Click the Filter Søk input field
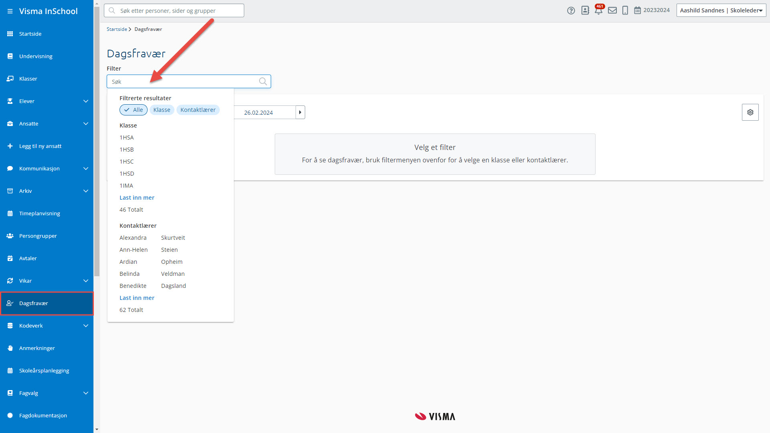 [188, 81]
